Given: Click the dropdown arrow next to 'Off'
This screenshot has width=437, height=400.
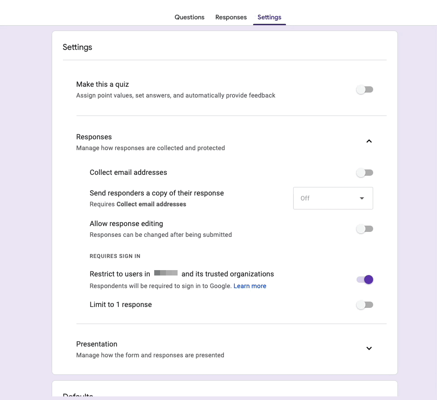Looking at the screenshot, I should coord(362,198).
